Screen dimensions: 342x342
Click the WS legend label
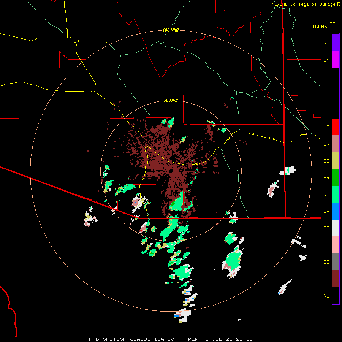(326, 211)
